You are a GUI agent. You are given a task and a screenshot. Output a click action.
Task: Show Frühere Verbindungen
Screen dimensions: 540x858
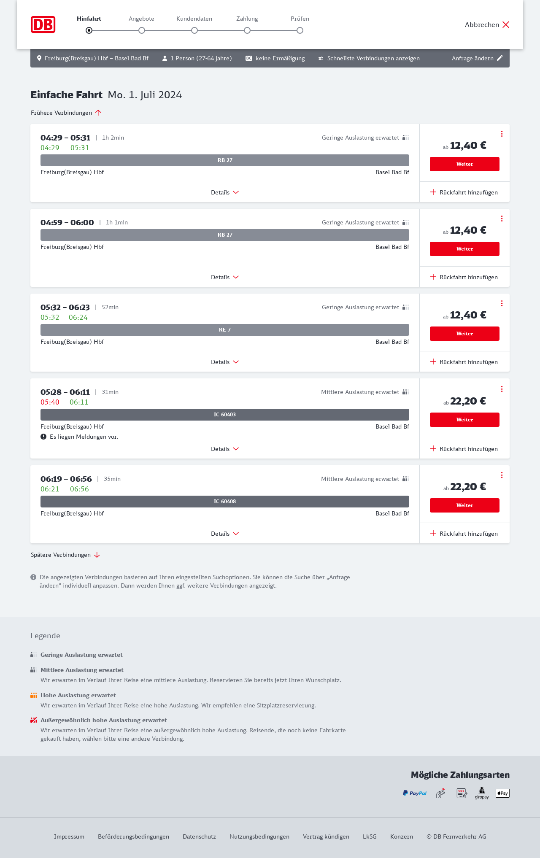click(66, 113)
